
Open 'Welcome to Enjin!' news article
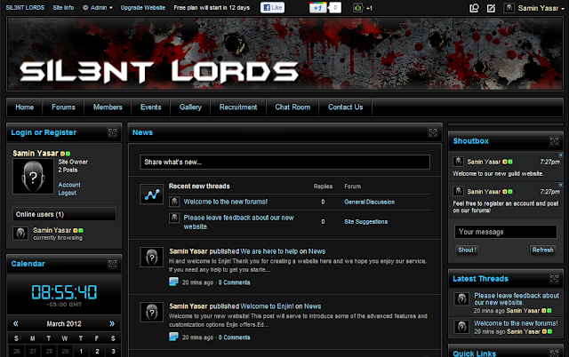tap(267, 306)
